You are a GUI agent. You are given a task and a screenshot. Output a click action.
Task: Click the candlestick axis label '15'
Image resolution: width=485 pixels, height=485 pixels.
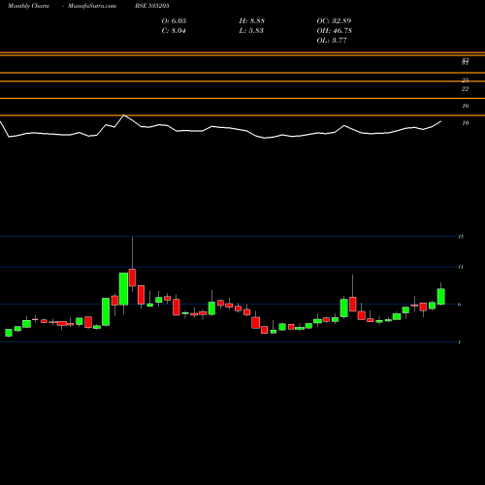pyautogui.click(x=461, y=237)
